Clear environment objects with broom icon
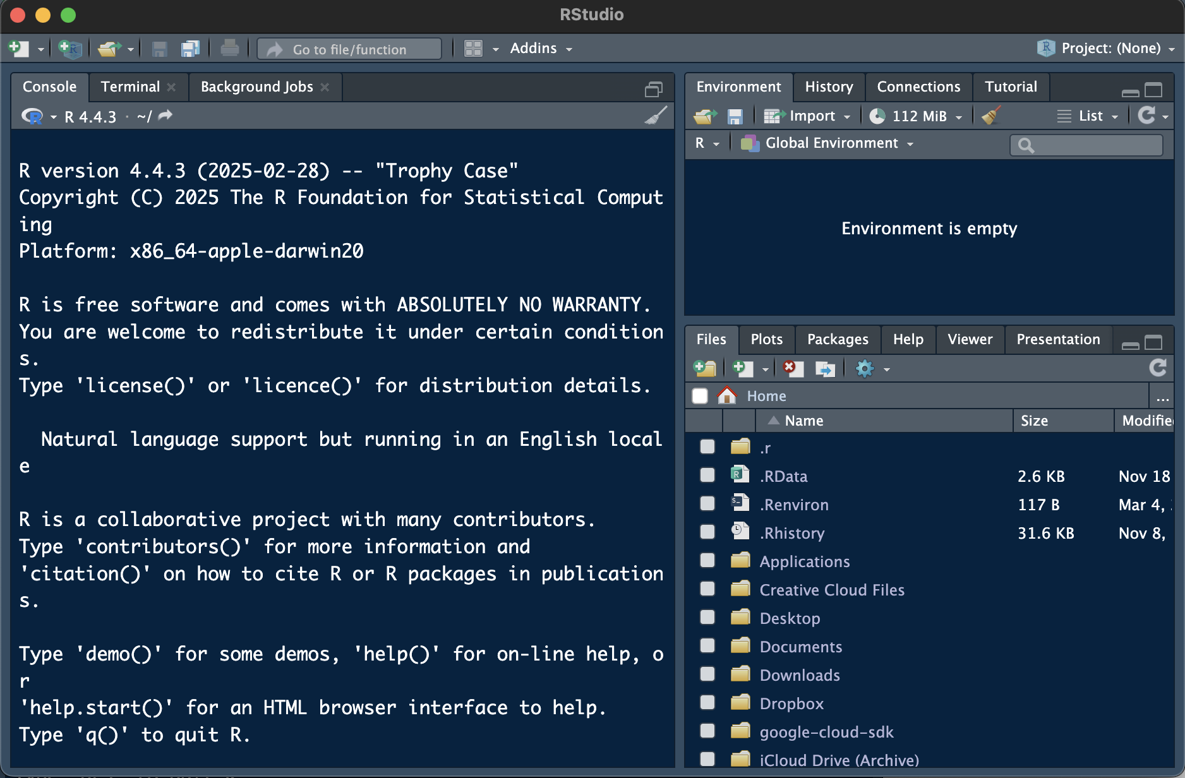The width and height of the screenshot is (1185, 778). click(990, 116)
